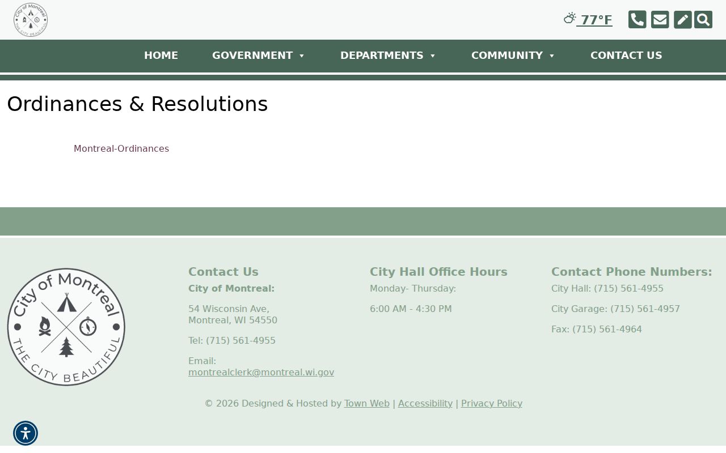Click the pencil edit icon
726x453 pixels.
[x=683, y=20]
